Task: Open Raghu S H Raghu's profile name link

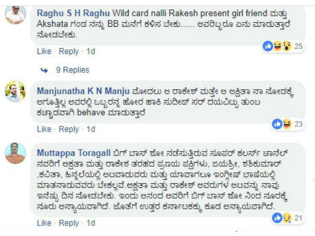Action: click(x=73, y=13)
